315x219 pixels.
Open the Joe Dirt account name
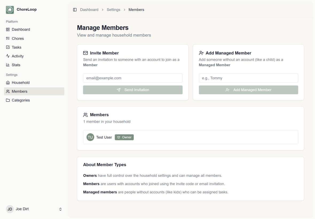[22, 209]
